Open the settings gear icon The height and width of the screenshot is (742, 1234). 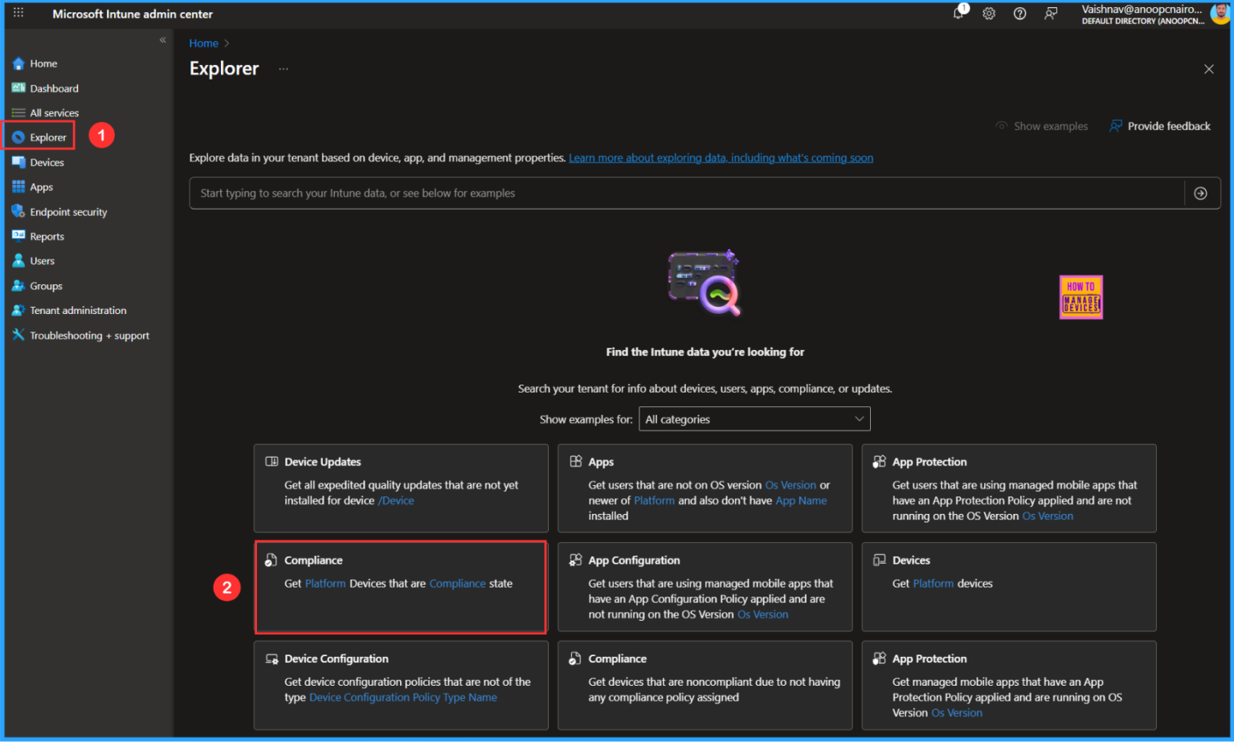coord(989,13)
